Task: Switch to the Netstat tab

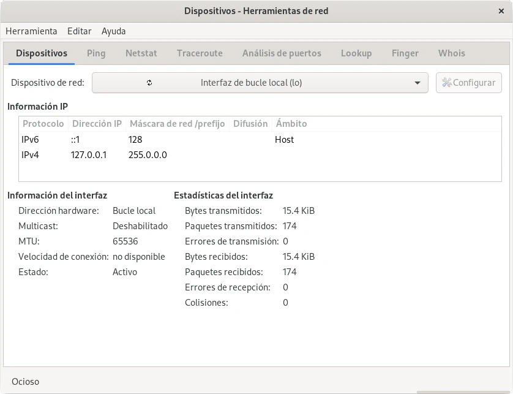Action: 141,53
